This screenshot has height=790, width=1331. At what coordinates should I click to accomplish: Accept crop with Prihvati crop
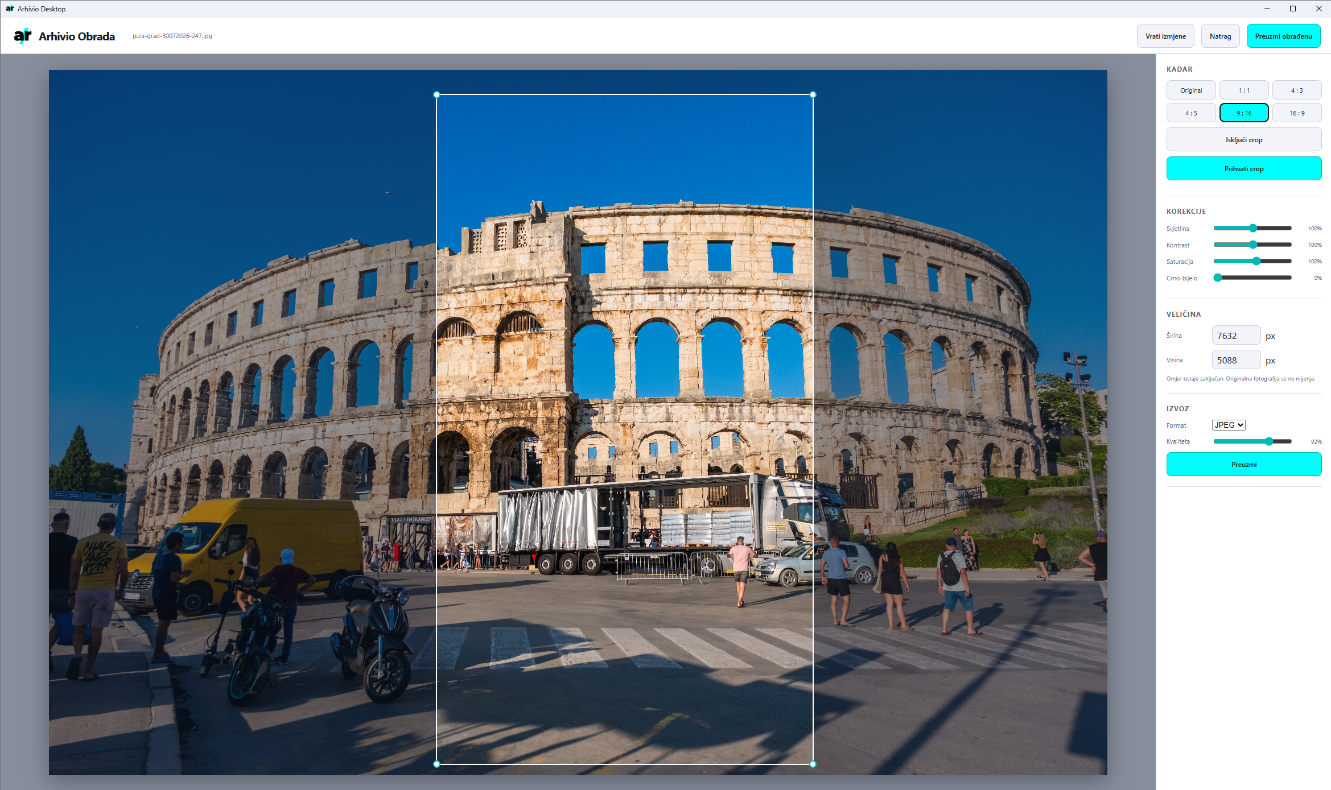click(x=1244, y=168)
